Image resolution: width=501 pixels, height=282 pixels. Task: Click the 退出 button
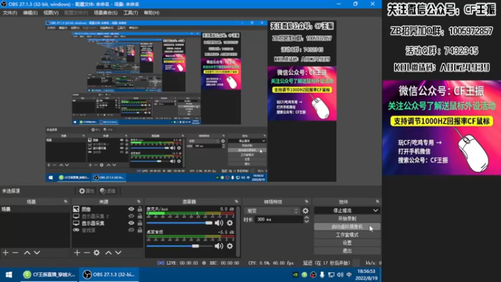pyautogui.click(x=347, y=251)
